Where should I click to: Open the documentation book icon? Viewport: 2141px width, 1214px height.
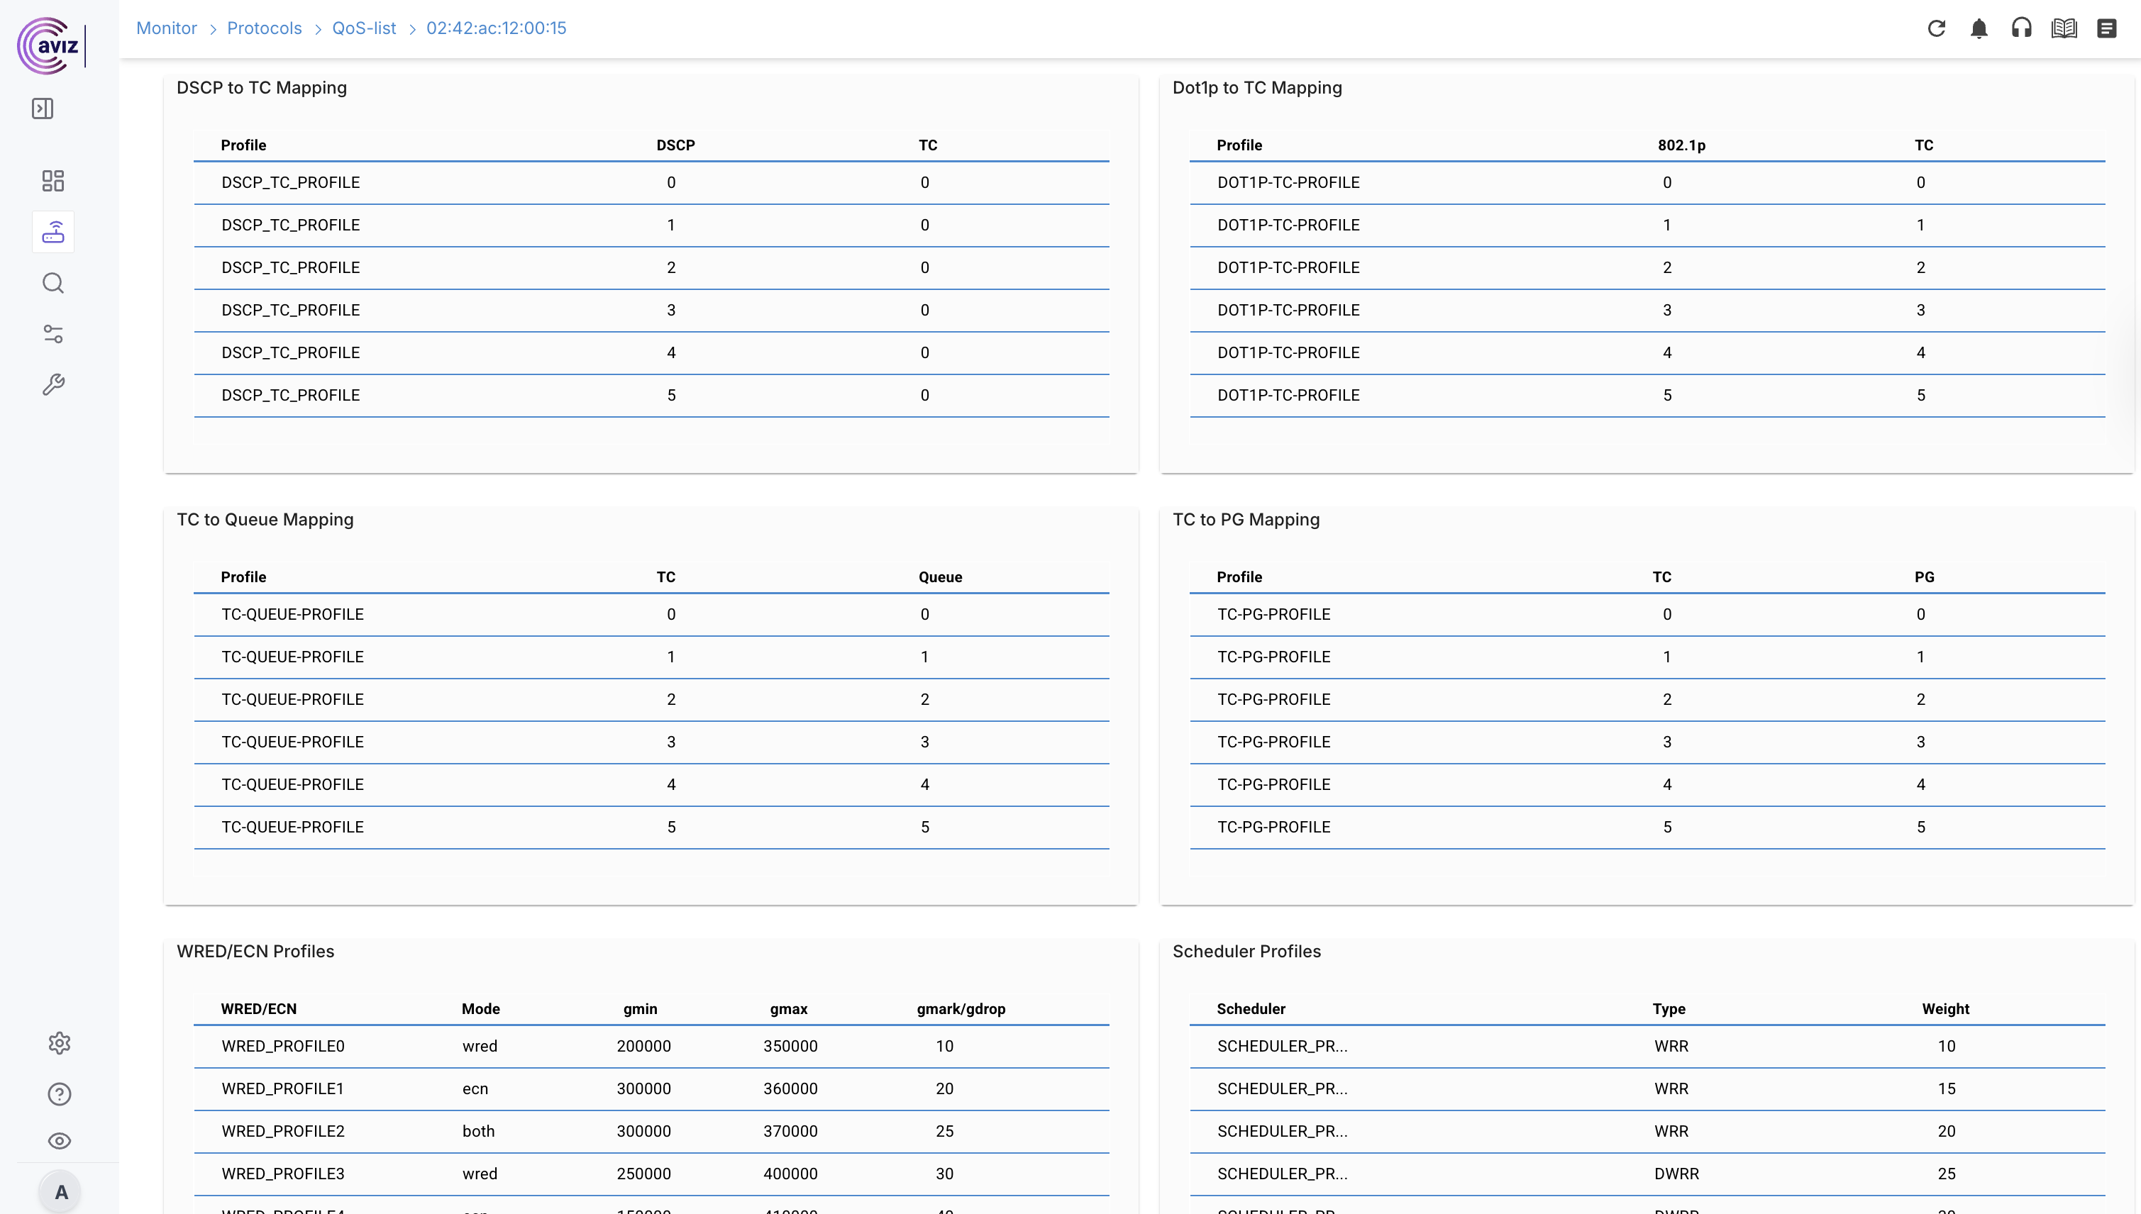pyautogui.click(x=2064, y=28)
